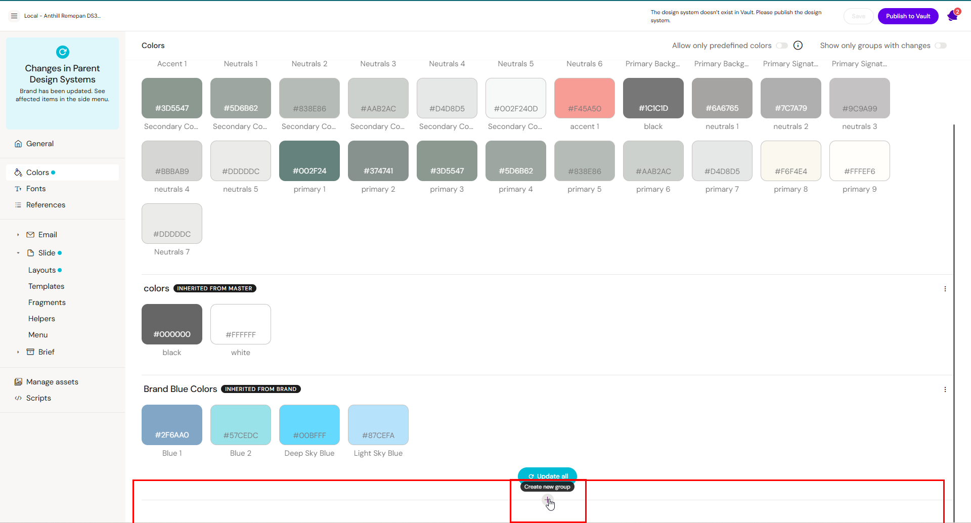Collapse the Slide tree section
This screenshot has height=523, width=971.
pyautogui.click(x=18, y=253)
